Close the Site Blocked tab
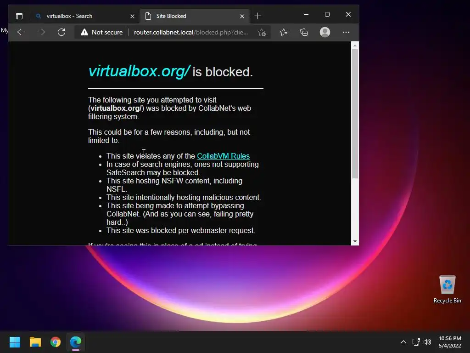 (x=242, y=16)
